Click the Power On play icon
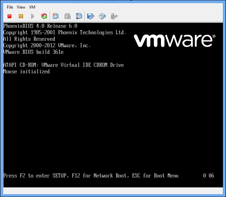This screenshot has height=197, width=226. tap(33, 16)
